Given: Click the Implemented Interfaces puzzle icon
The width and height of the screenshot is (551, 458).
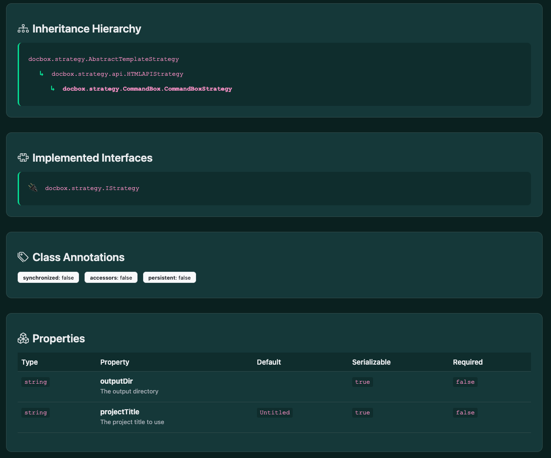Looking at the screenshot, I should tap(23, 158).
